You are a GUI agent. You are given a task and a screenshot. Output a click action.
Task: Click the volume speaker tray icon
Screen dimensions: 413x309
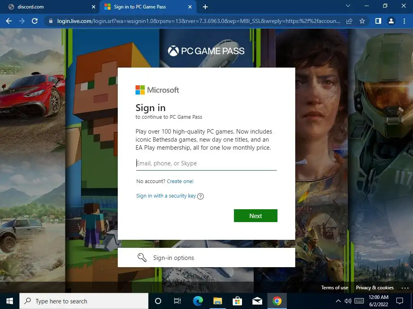348,301
